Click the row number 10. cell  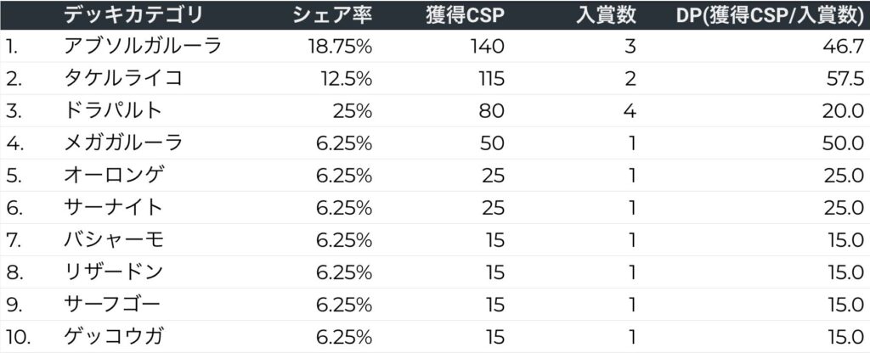17,336
